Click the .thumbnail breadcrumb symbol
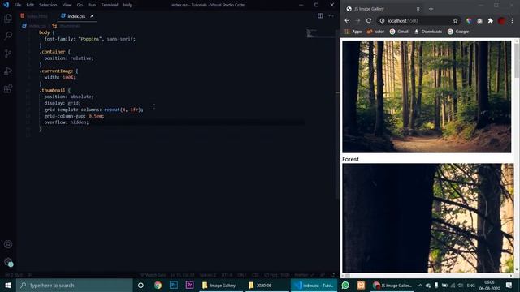Image resolution: width=520 pixels, height=292 pixels. click(x=67, y=25)
